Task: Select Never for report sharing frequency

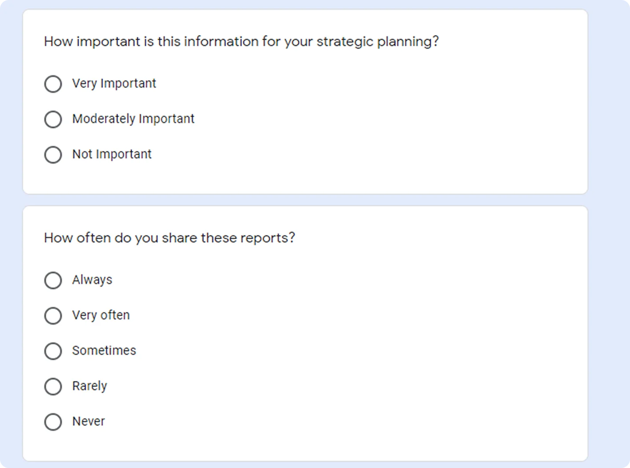Action: (x=53, y=422)
